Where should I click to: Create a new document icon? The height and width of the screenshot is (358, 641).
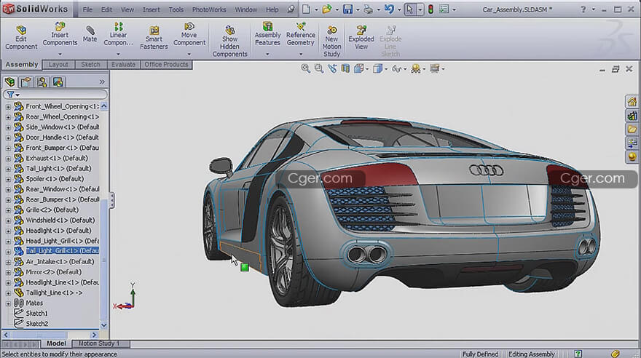click(x=306, y=9)
